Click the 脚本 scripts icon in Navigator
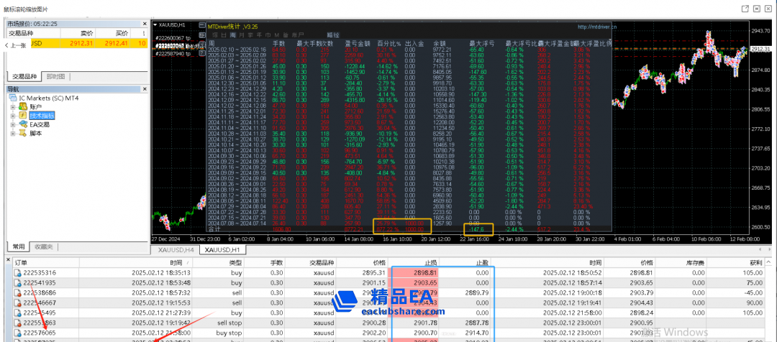The image size is (777, 342). point(24,133)
